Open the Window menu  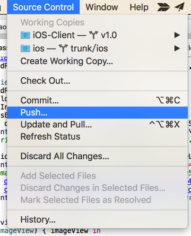click(102, 7)
